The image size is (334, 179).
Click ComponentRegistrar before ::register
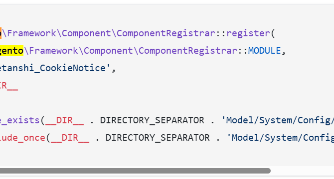166,33
